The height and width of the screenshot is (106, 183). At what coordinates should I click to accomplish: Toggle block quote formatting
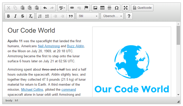point(71,16)
